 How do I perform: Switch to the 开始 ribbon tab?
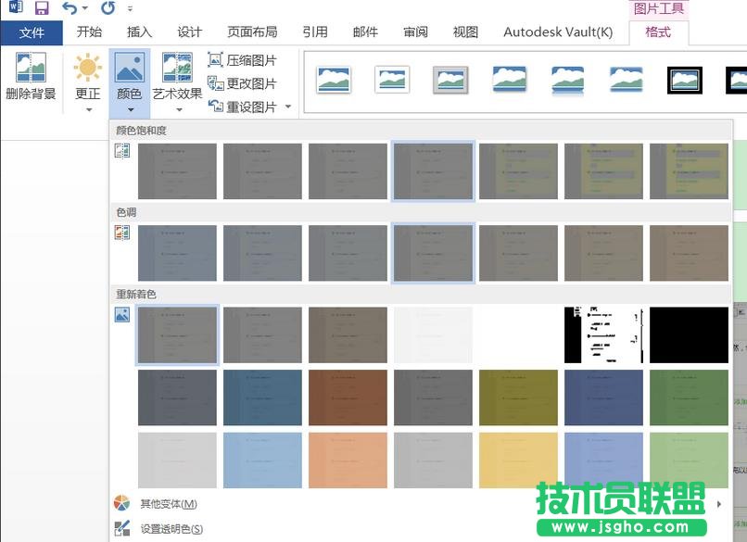pyautogui.click(x=88, y=32)
